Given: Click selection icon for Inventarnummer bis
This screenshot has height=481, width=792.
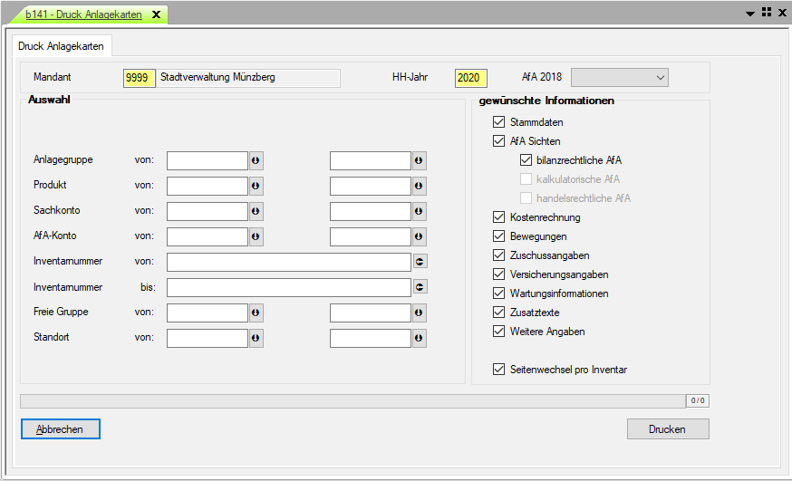Looking at the screenshot, I should (x=420, y=287).
